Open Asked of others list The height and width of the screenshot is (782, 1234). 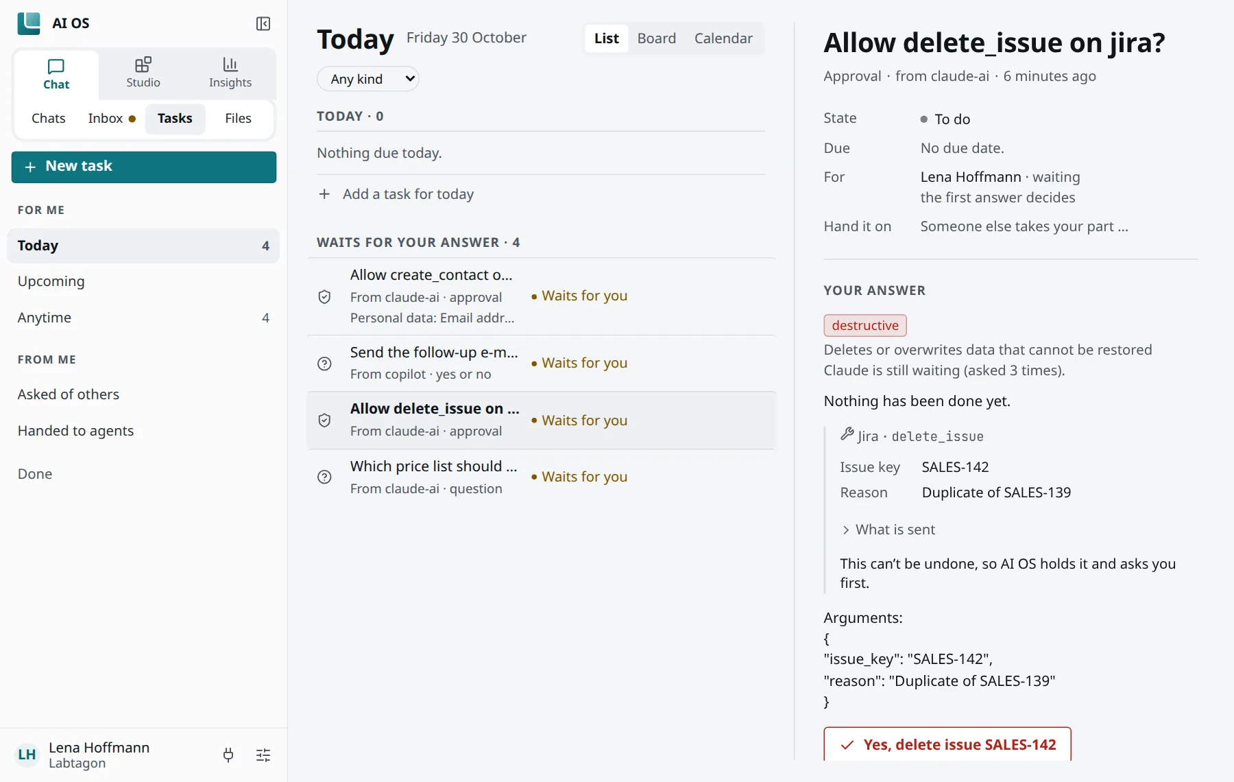143,394
